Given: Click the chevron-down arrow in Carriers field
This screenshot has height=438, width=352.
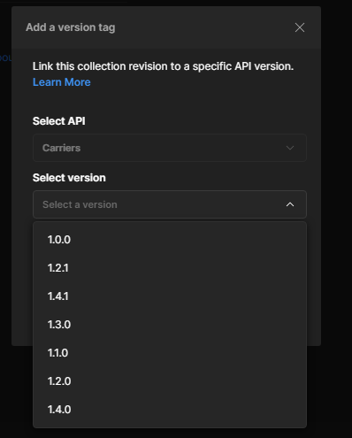Looking at the screenshot, I should tap(290, 148).
